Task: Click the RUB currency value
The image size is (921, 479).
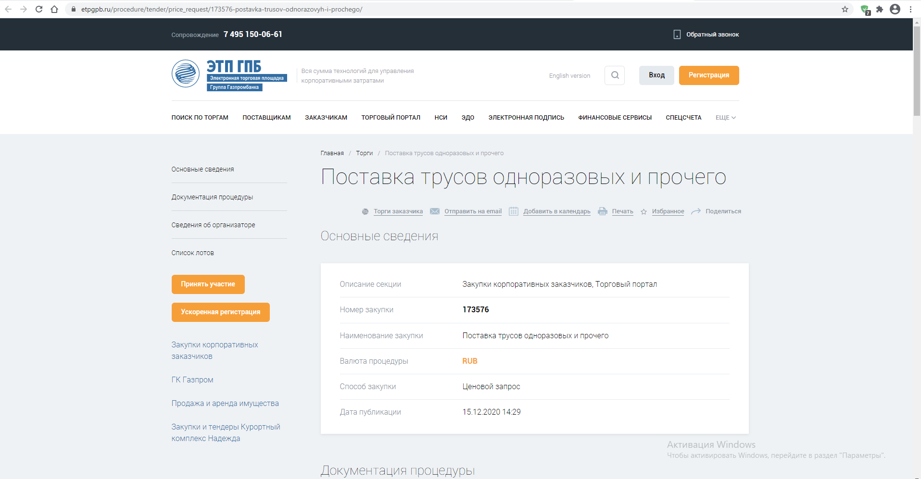Action: (470, 361)
